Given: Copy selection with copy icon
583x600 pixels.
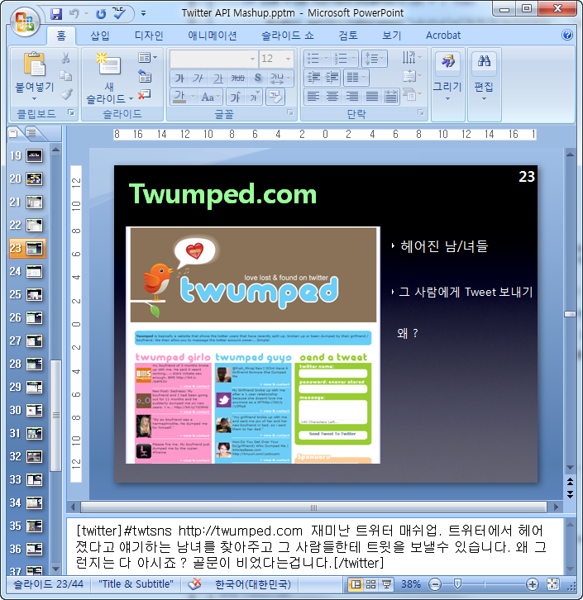Looking at the screenshot, I should point(66,76).
